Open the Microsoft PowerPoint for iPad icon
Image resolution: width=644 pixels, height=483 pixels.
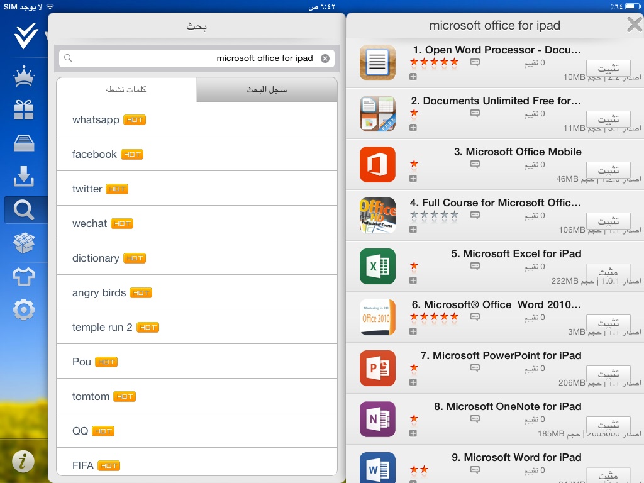[377, 368]
